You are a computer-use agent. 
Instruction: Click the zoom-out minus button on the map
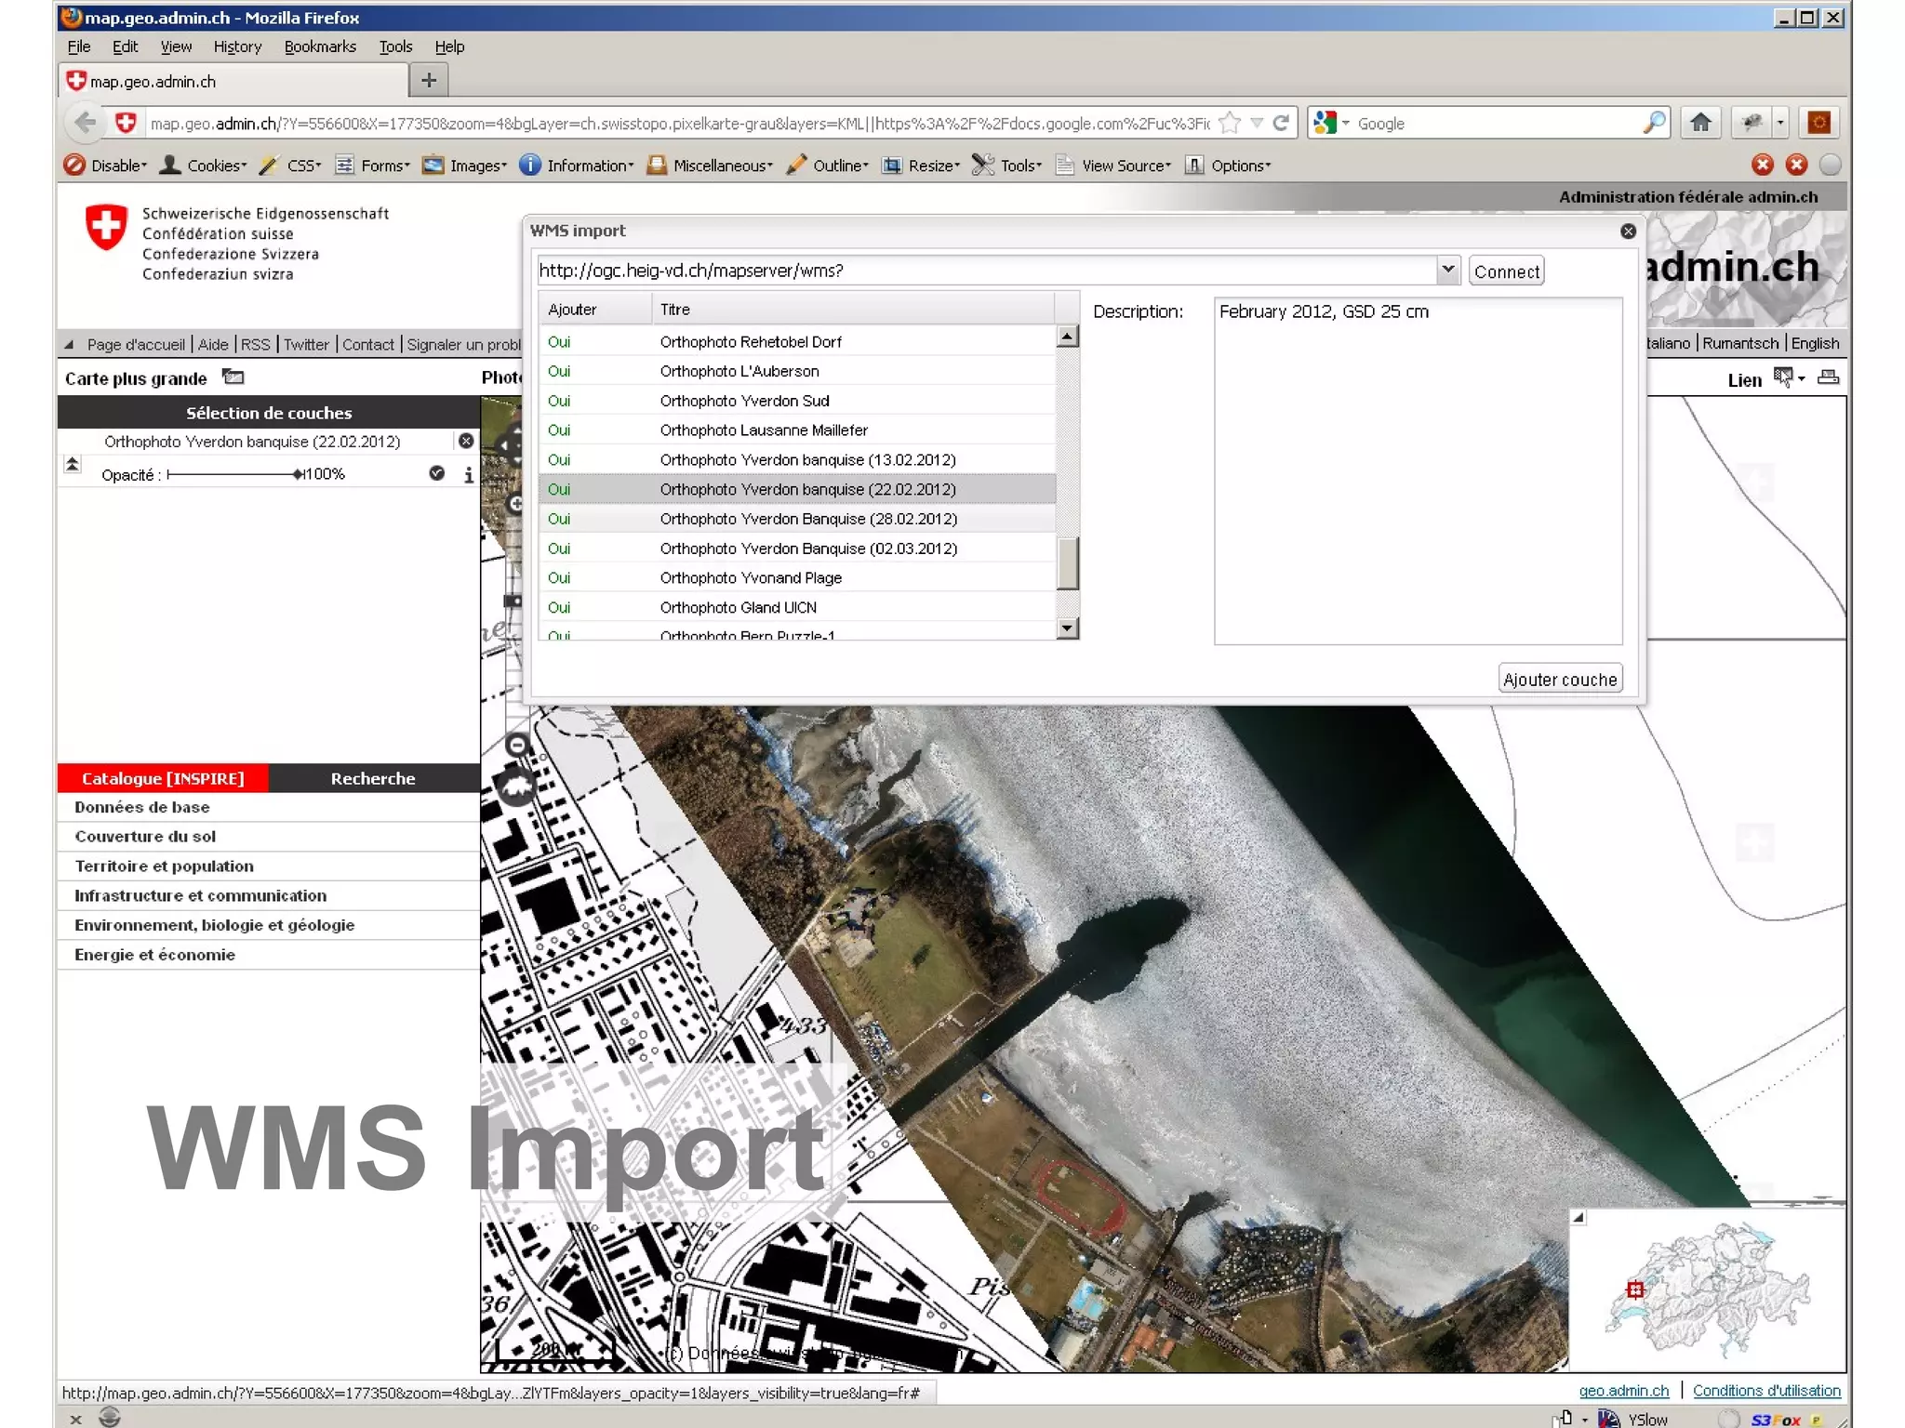pyautogui.click(x=517, y=745)
